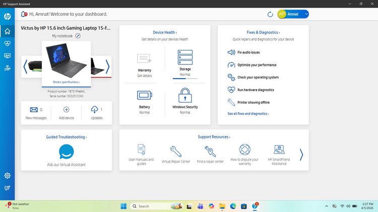Viewport: 378px width, 212px height.
Task: Open the Warranty icon
Action: [145, 58]
